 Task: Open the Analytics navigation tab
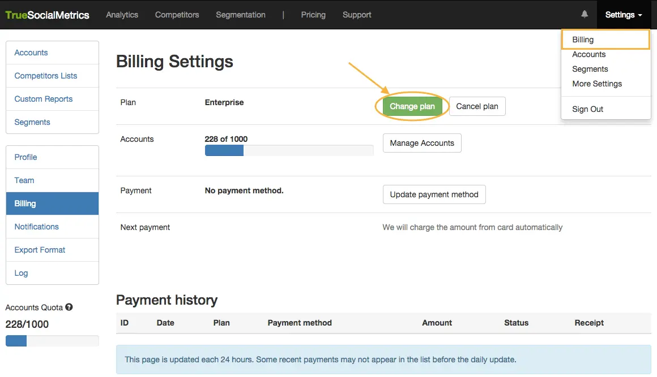click(x=122, y=15)
